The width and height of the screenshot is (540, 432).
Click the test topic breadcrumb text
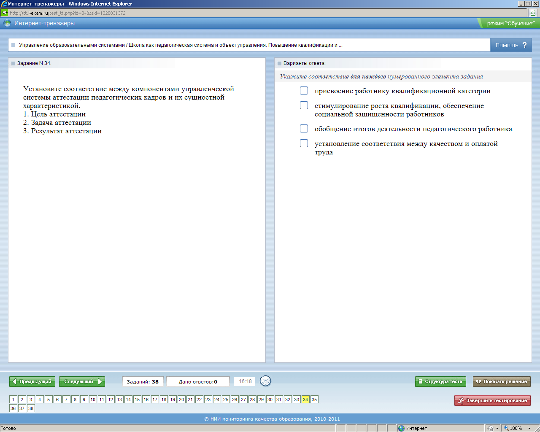(x=181, y=45)
